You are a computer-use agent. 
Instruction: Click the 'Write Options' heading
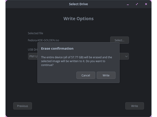pos(78,19)
